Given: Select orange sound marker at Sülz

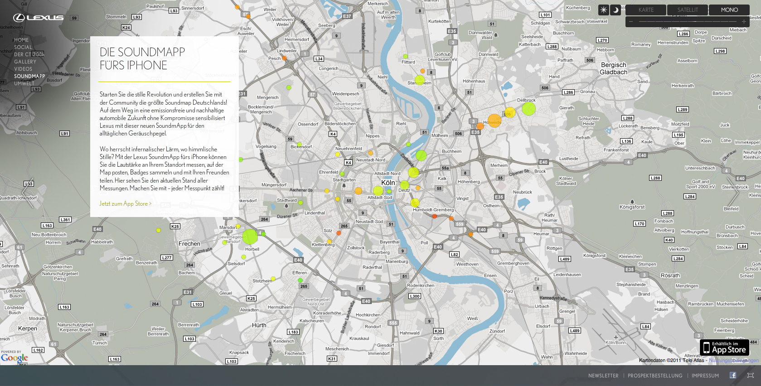Looking at the screenshot, I should click(x=339, y=233).
